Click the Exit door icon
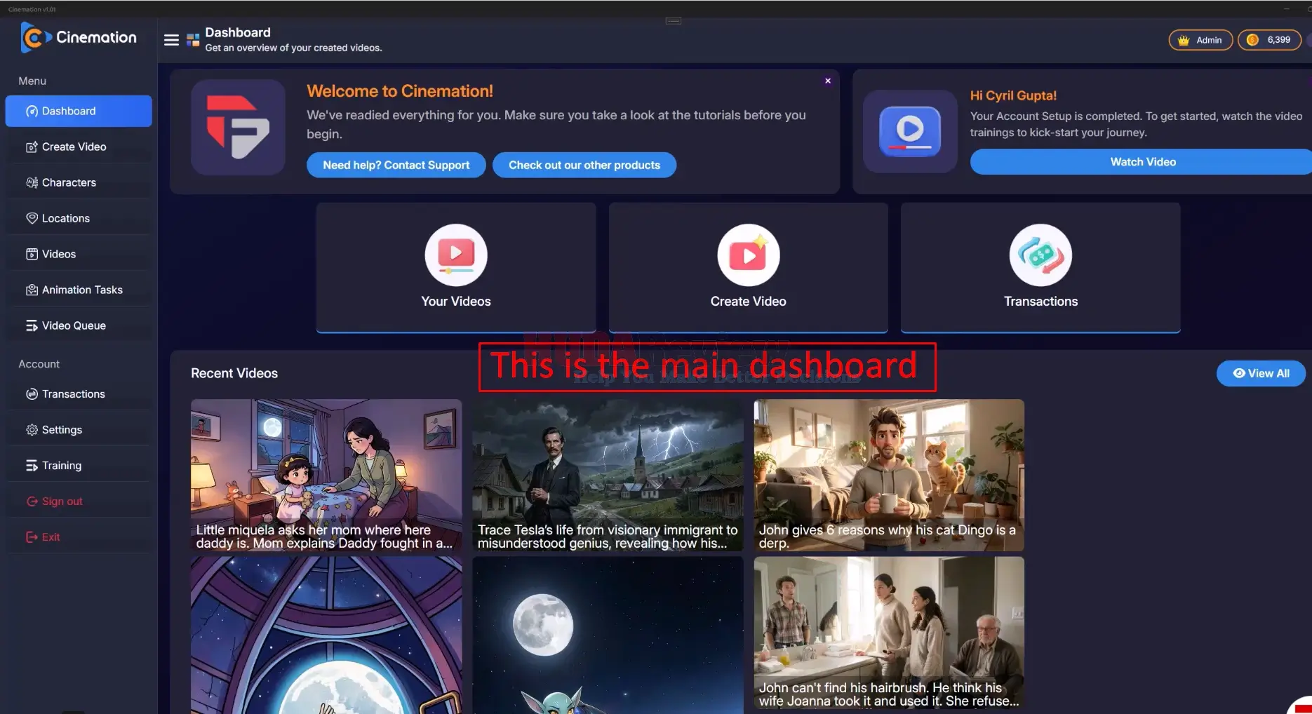This screenshot has width=1312, height=714. tap(32, 537)
